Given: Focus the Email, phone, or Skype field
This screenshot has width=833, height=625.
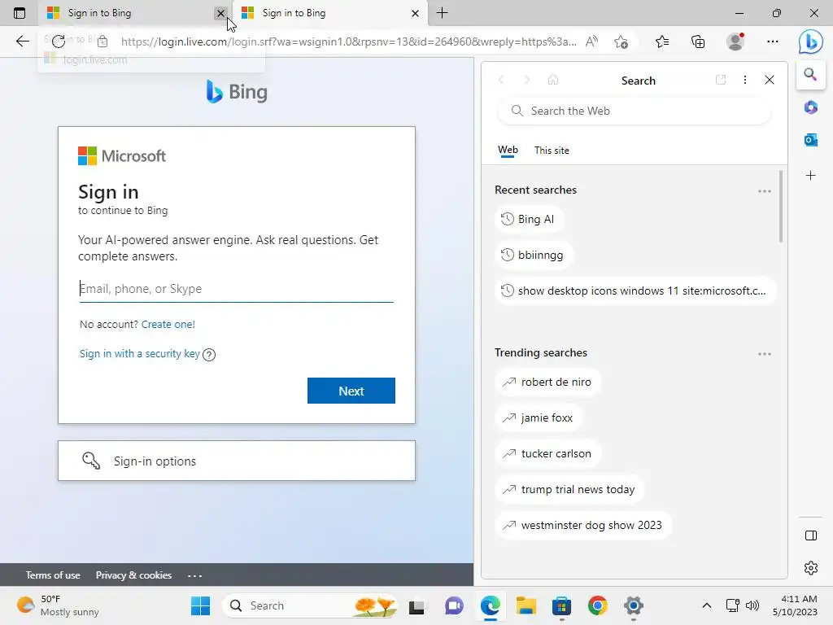Looking at the screenshot, I should point(237,289).
